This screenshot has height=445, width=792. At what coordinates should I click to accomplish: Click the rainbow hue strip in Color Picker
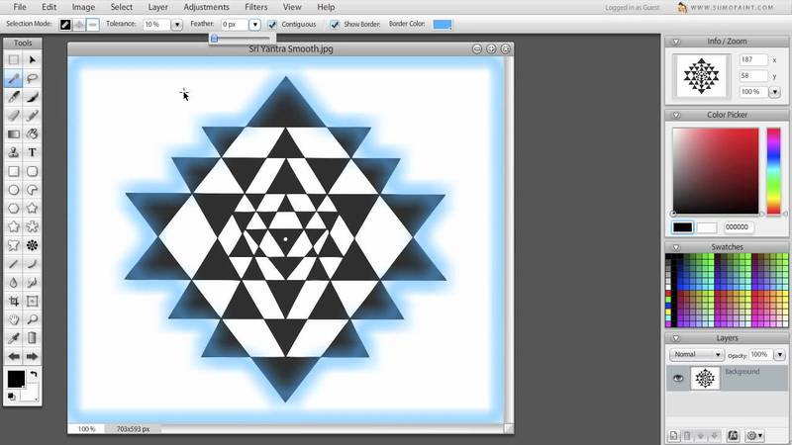(773, 171)
